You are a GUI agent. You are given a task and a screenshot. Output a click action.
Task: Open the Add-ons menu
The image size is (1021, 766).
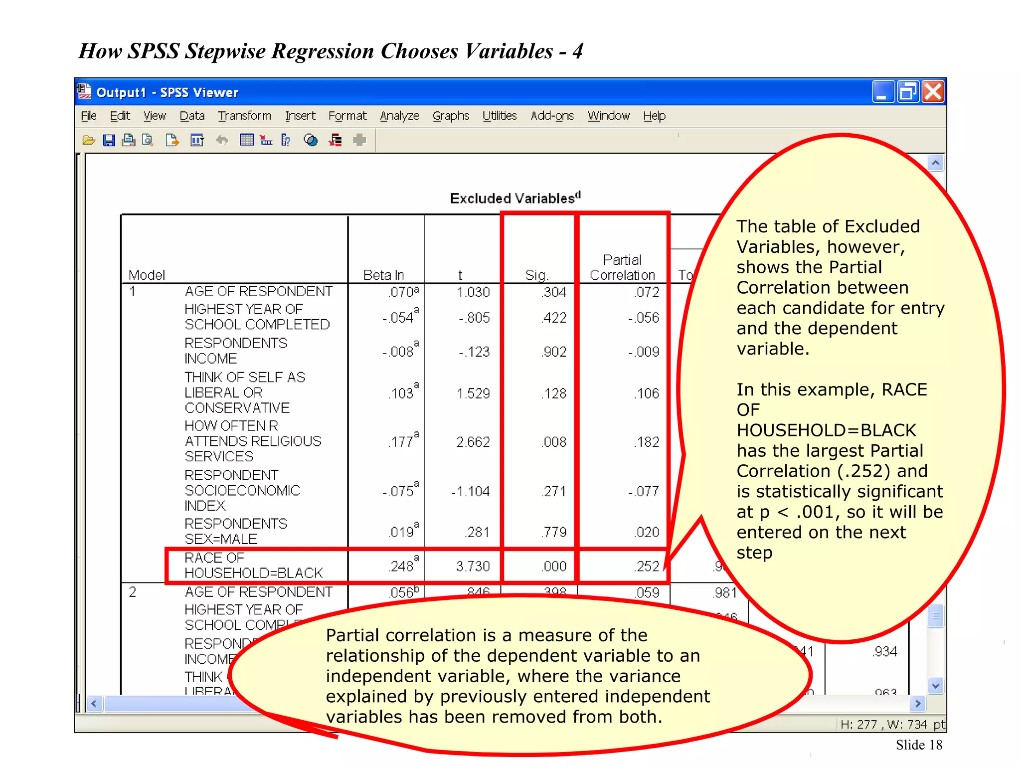[552, 116]
